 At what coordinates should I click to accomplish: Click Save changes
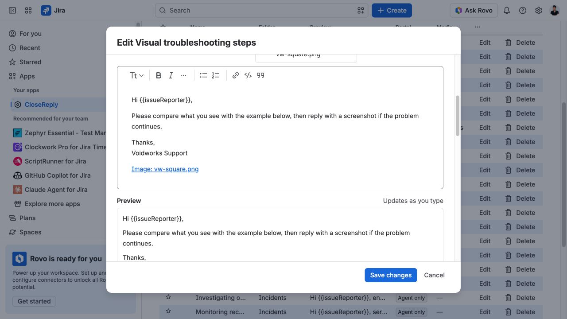[x=391, y=275]
